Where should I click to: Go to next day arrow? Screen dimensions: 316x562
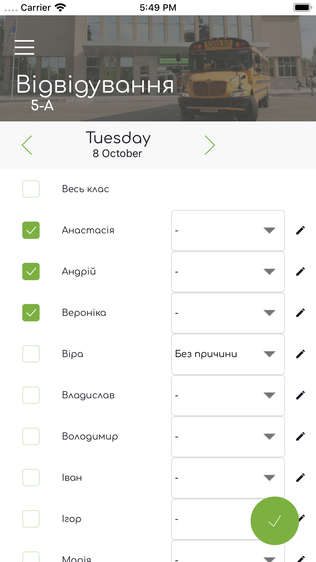(210, 145)
